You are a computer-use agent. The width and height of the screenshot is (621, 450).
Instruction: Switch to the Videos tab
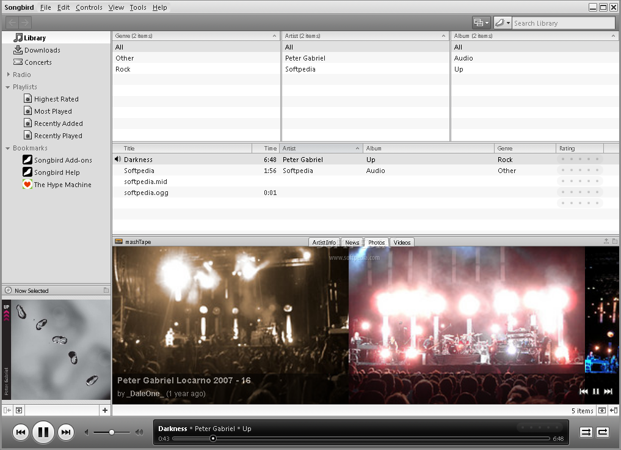click(402, 242)
